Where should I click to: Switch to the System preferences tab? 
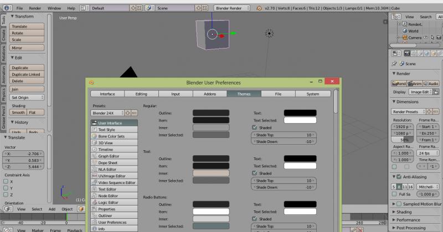[x=313, y=94]
